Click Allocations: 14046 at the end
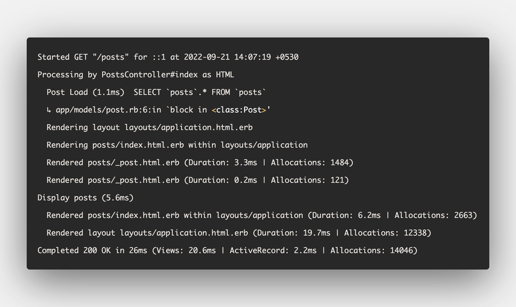The height and width of the screenshot is (307, 516). point(372,250)
